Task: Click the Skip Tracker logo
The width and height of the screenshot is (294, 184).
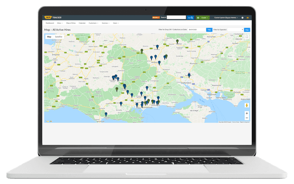Action: click(53, 17)
